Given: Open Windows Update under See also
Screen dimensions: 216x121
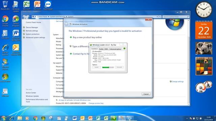Looking at the screenshot, I should coord(32,96).
